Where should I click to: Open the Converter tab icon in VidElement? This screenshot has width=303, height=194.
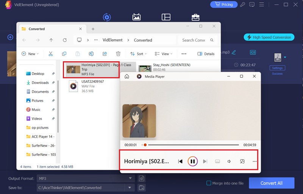[x=107, y=17]
